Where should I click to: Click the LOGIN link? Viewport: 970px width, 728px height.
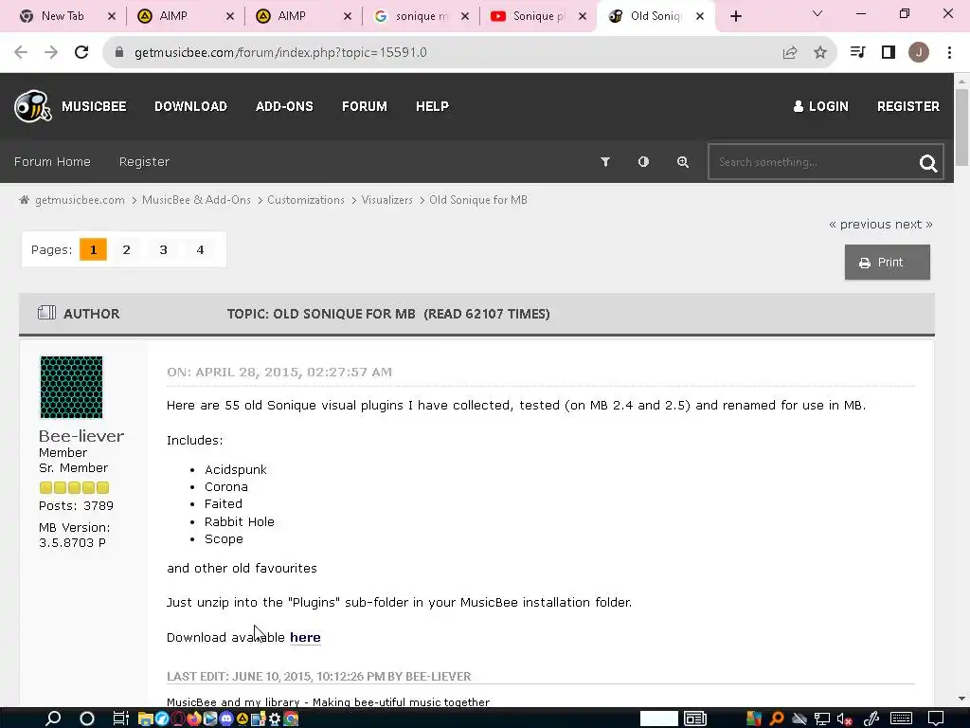click(821, 106)
